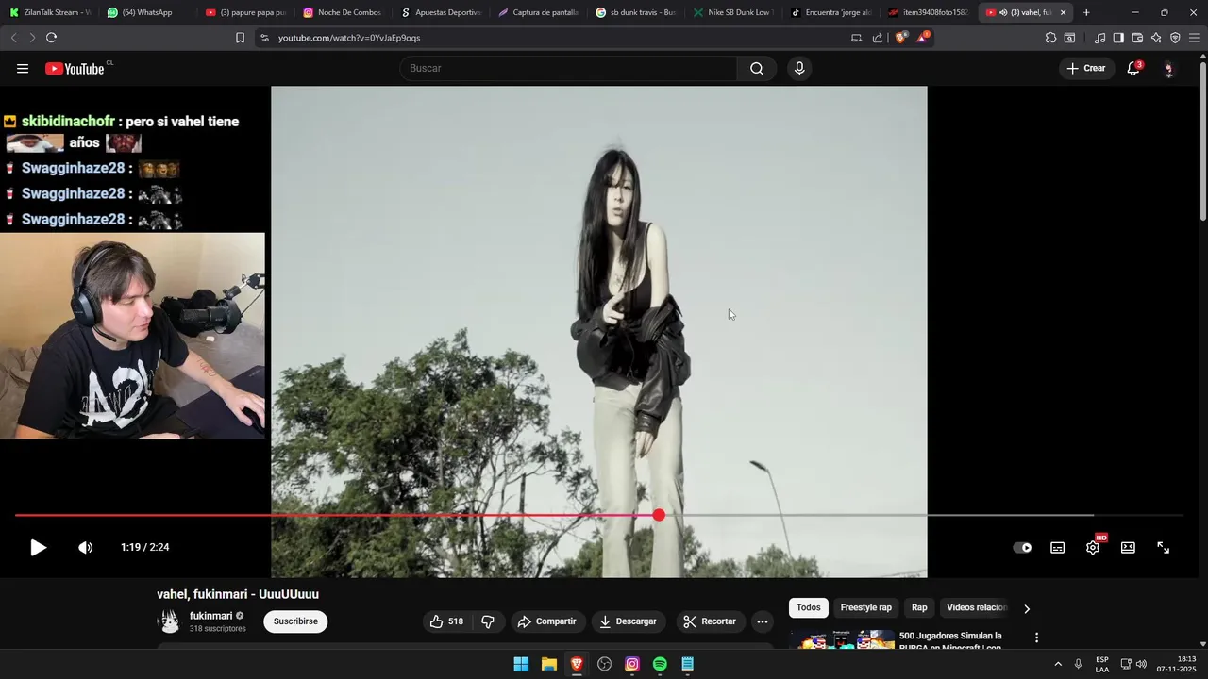Click the 1:19 / 2:24 time display
The height and width of the screenshot is (679, 1208).
click(x=144, y=547)
